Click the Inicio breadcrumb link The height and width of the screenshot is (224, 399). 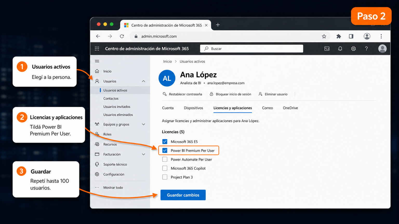(168, 61)
